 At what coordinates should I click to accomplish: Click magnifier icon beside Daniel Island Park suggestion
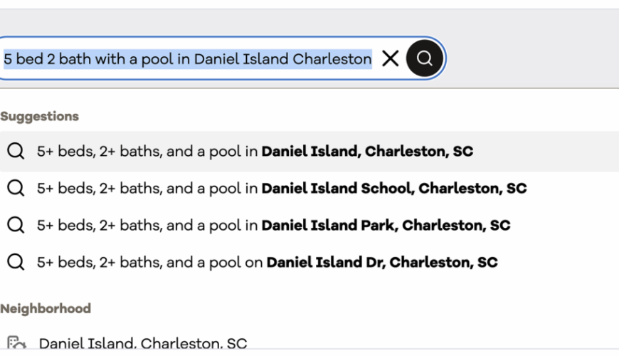click(15, 226)
